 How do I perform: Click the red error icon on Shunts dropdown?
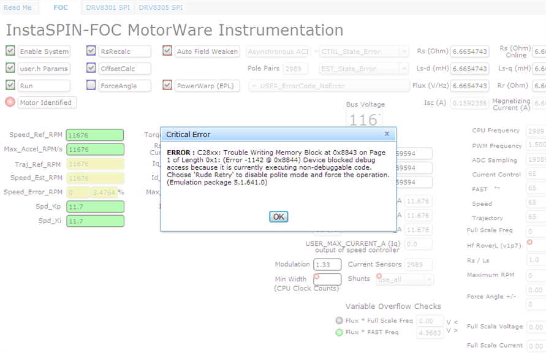pos(378,276)
